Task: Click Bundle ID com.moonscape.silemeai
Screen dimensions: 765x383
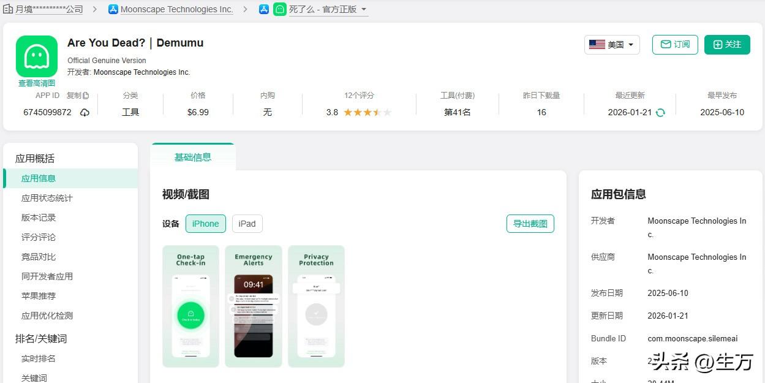Action: click(693, 338)
